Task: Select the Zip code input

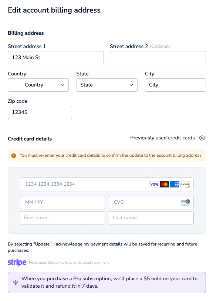Action: [x=40, y=112]
